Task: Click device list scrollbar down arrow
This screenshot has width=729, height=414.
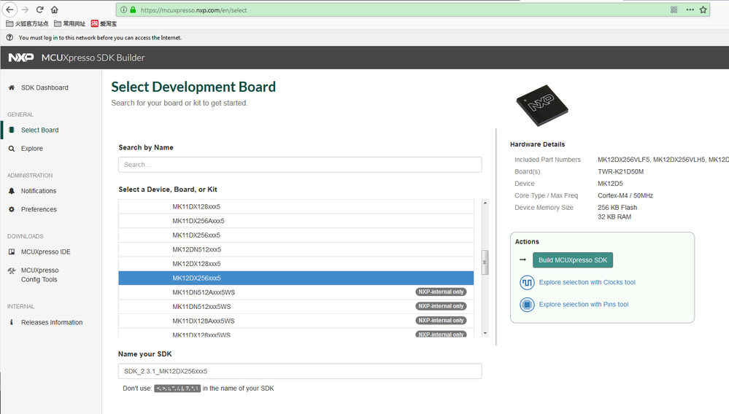Action: [x=485, y=333]
